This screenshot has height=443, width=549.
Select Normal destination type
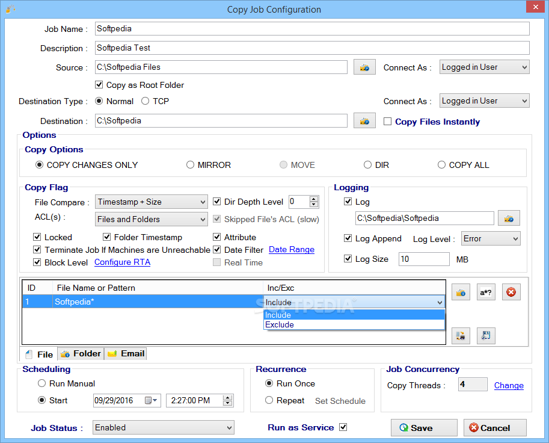pyautogui.click(x=99, y=101)
